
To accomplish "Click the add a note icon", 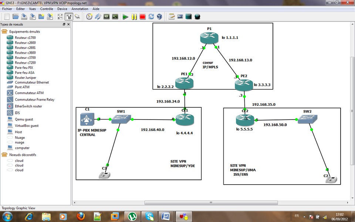I will tap(172, 17).
